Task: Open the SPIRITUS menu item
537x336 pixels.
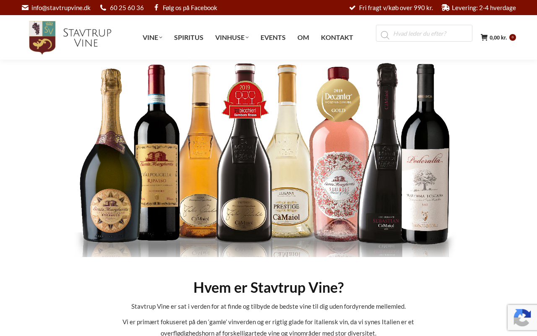Action: 189,37
